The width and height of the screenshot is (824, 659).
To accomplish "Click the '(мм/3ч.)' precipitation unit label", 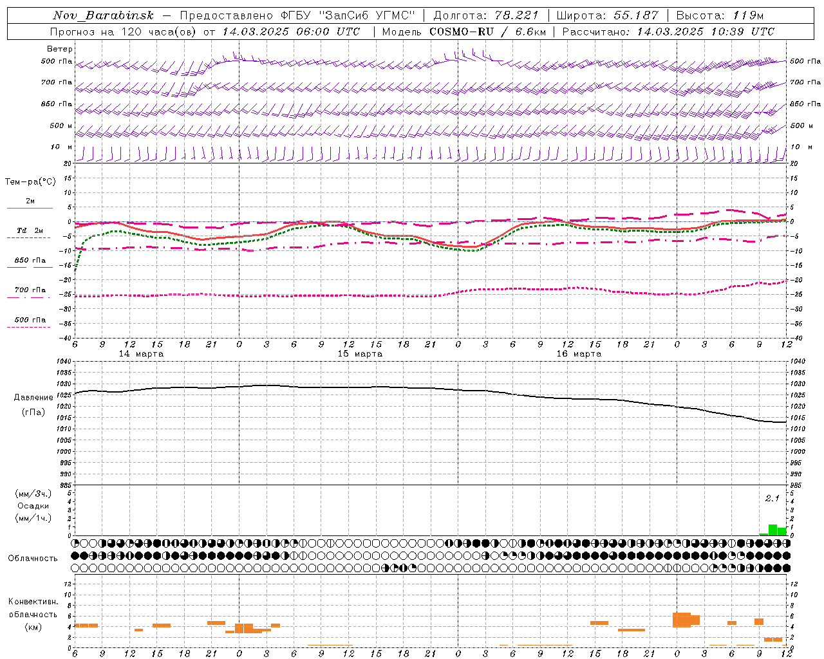I will (x=33, y=494).
